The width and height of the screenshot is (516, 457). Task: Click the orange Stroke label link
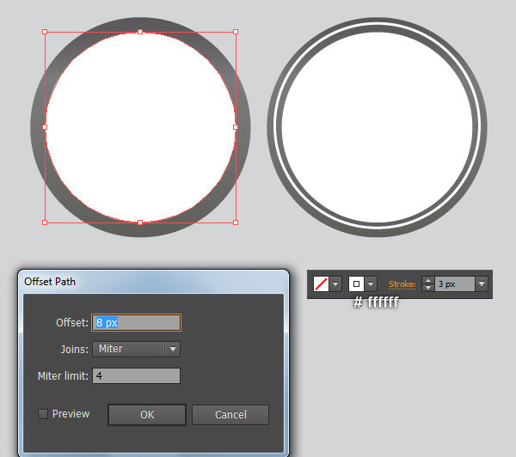(x=402, y=284)
